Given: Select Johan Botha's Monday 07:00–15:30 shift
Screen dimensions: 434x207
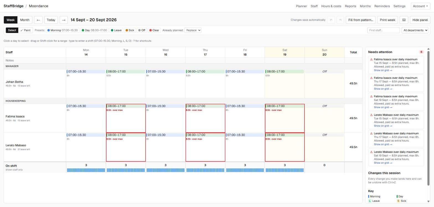Looking at the screenshot, I should (x=86, y=72).
